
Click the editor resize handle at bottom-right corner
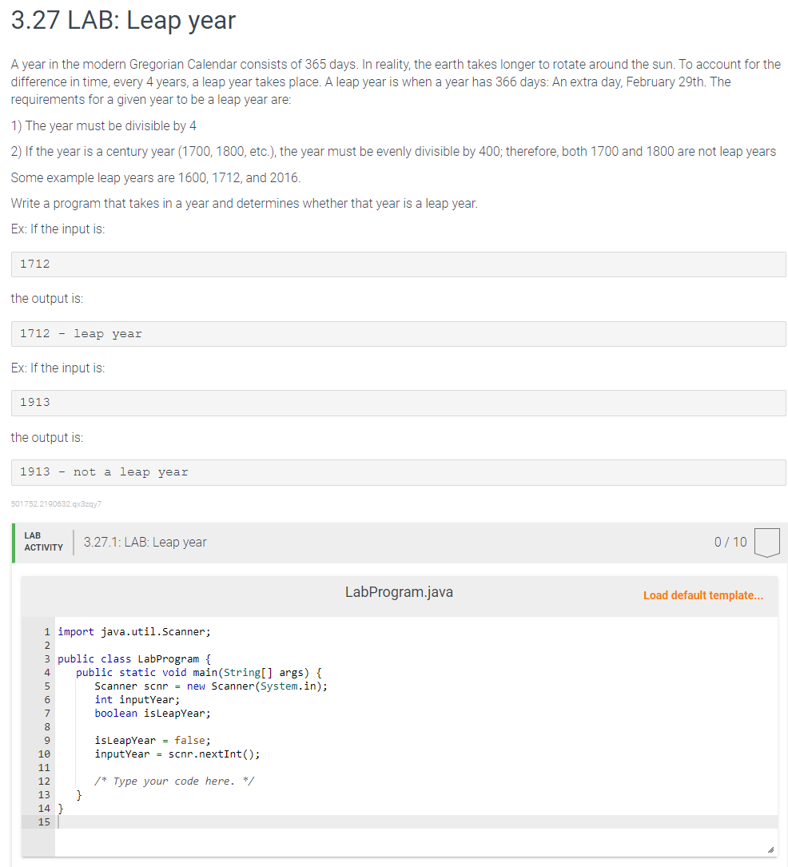pyautogui.click(x=772, y=847)
